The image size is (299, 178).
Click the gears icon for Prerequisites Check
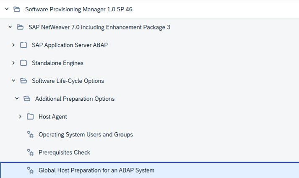(30, 152)
